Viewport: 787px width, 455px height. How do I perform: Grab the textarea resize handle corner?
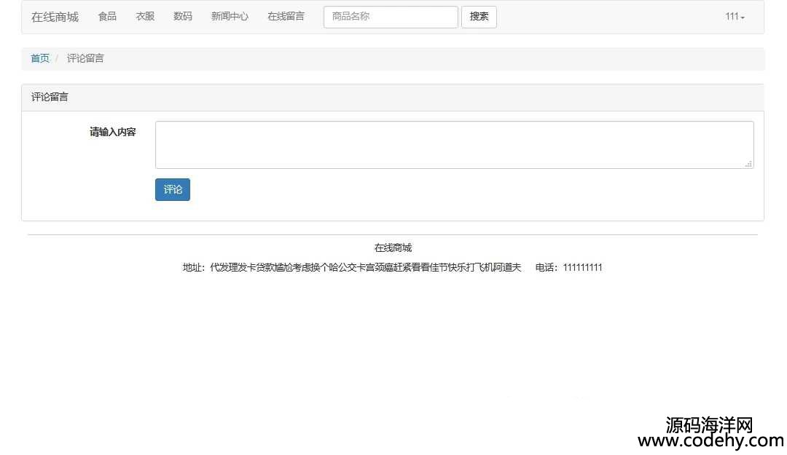[748, 165]
